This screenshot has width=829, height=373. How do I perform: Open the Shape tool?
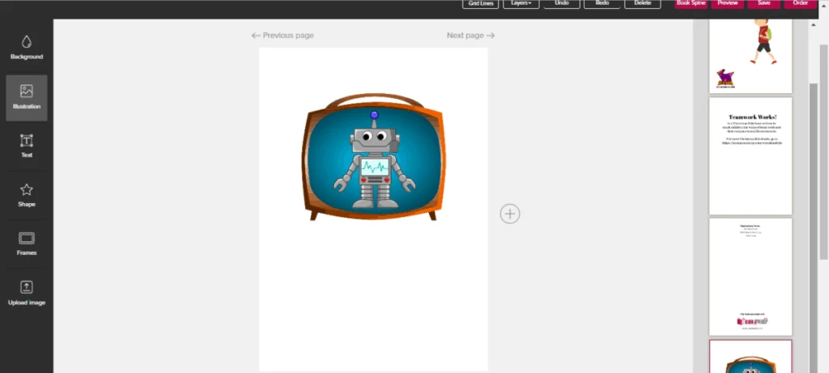pyautogui.click(x=27, y=195)
